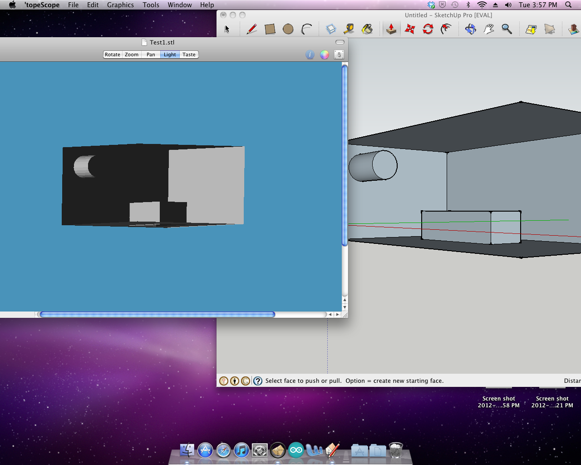Click the help question mark in SketchUp's status bar
Screen dimensions: 581x465
(x=258, y=381)
